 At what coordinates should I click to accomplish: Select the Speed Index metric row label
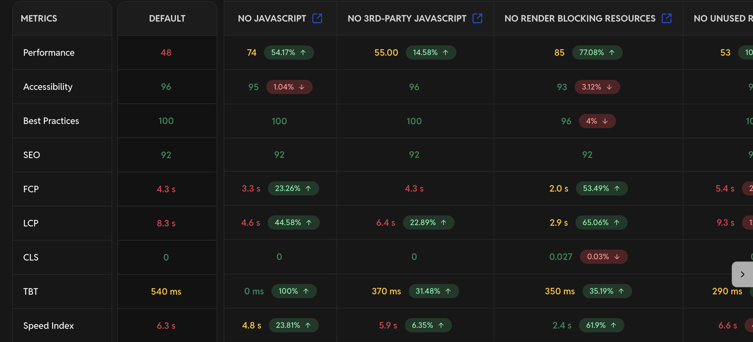pyautogui.click(x=48, y=326)
